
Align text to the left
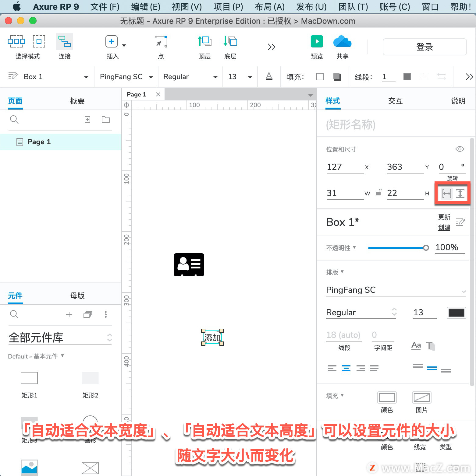[x=332, y=368]
